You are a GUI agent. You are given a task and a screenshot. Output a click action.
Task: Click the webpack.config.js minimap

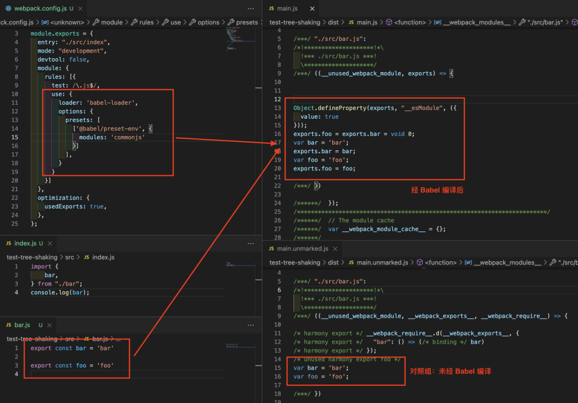(x=241, y=41)
